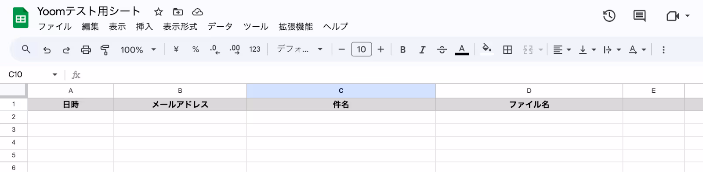Viewport: 703px width, 172px height.
Task: Click the borders grid icon
Action: [x=507, y=49]
